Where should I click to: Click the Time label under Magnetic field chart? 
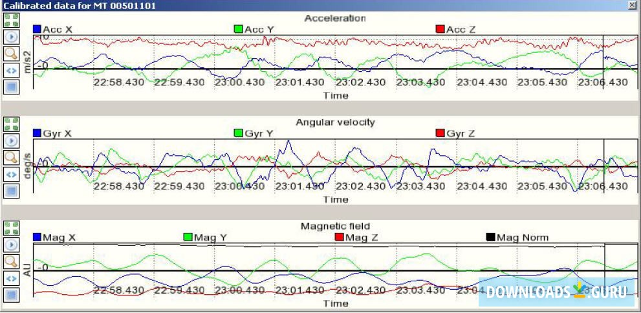pos(336,303)
